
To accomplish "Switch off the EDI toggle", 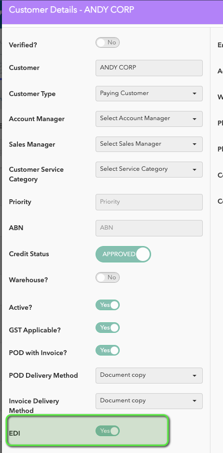I will tap(107, 431).
